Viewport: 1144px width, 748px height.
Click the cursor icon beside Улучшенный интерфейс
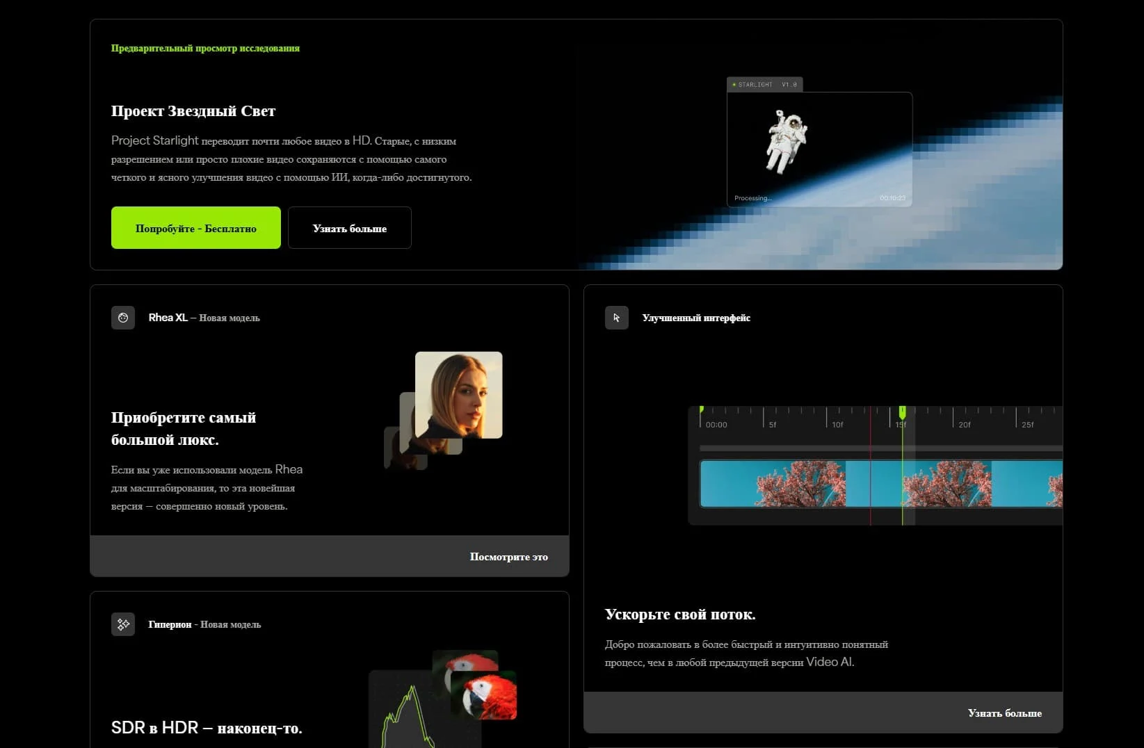pos(616,318)
